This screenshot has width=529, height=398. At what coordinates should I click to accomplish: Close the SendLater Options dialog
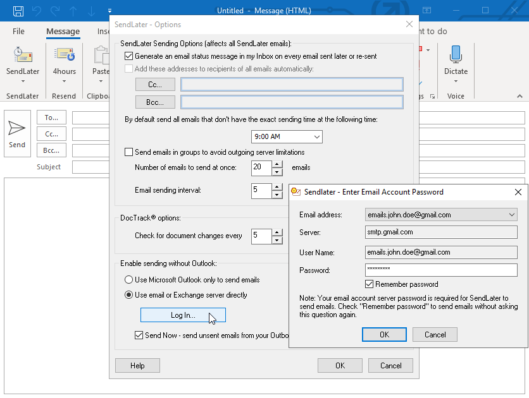tap(409, 24)
